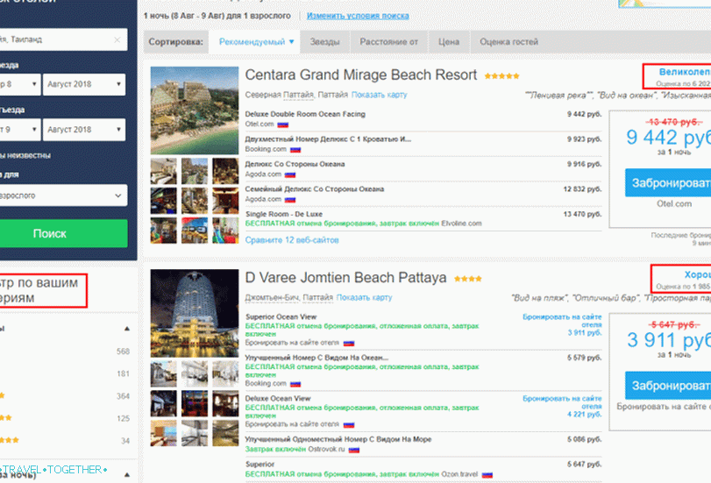Click Забронировать button for D Varee Jomtien
This screenshot has height=483, width=711.
tap(668, 386)
